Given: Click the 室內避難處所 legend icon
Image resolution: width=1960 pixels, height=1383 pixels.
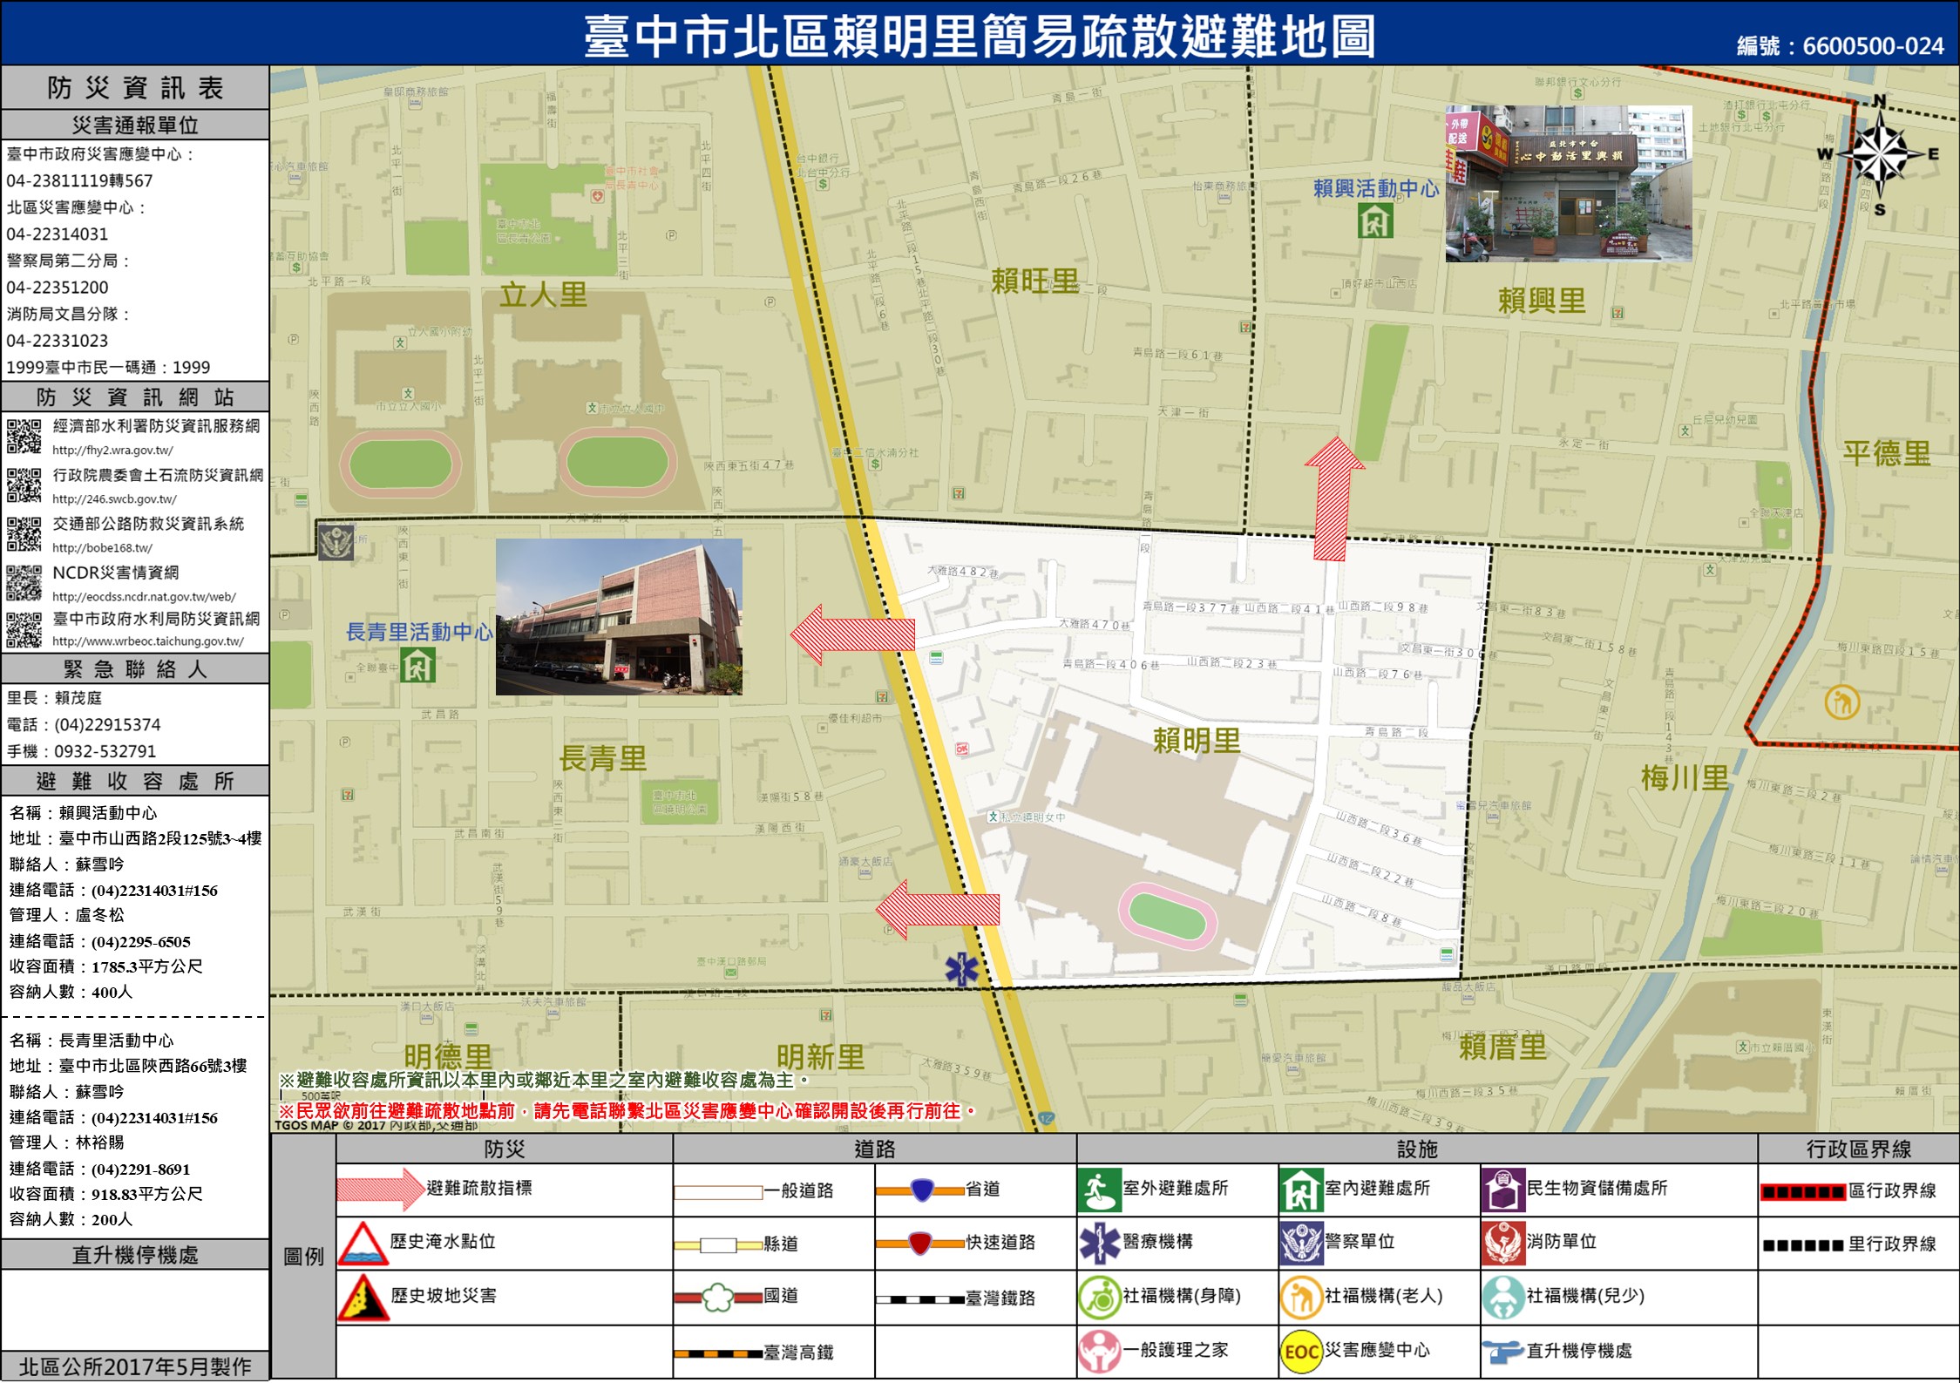Looking at the screenshot, I should [1301, 1190].
